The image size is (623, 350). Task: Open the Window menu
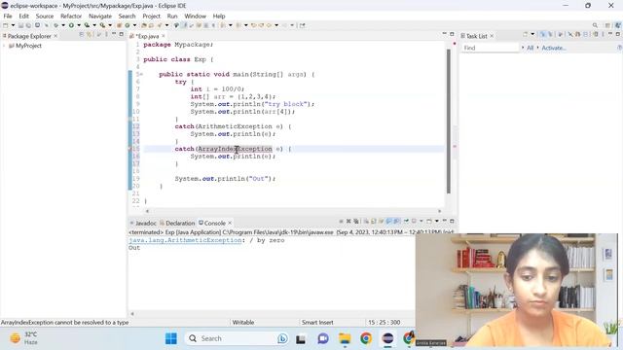pyautogui.click(x=195, y=16)
